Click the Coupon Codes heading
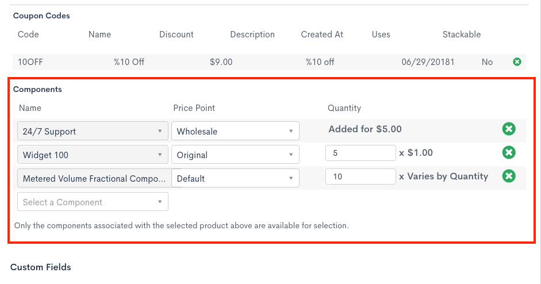 pyautogui.click(x=41, y=16)
